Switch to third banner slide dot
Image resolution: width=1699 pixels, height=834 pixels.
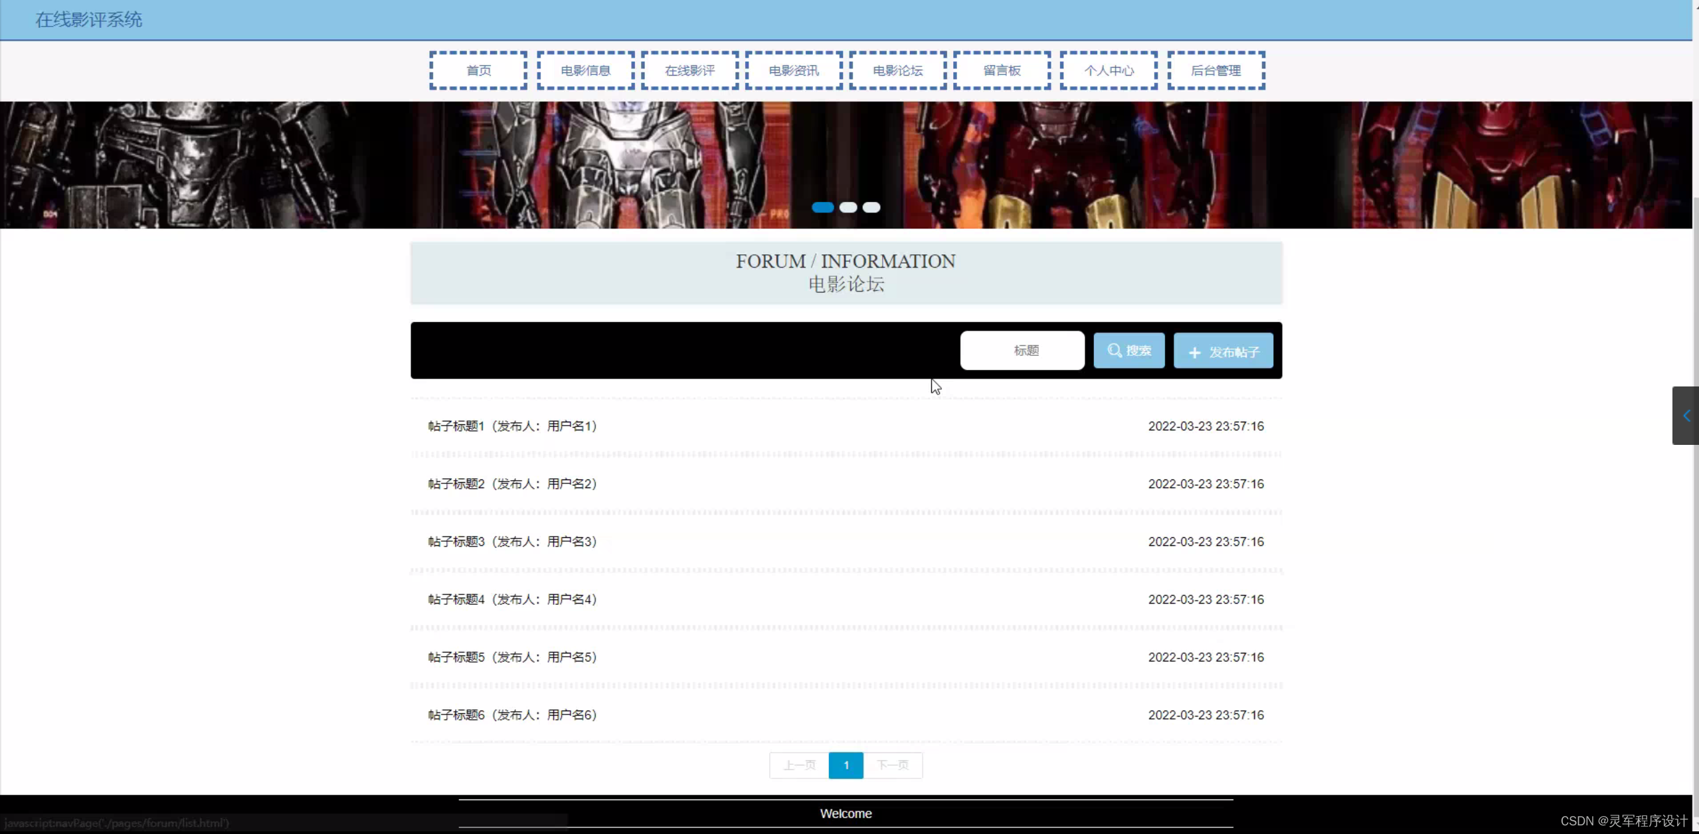click(871, 208)
